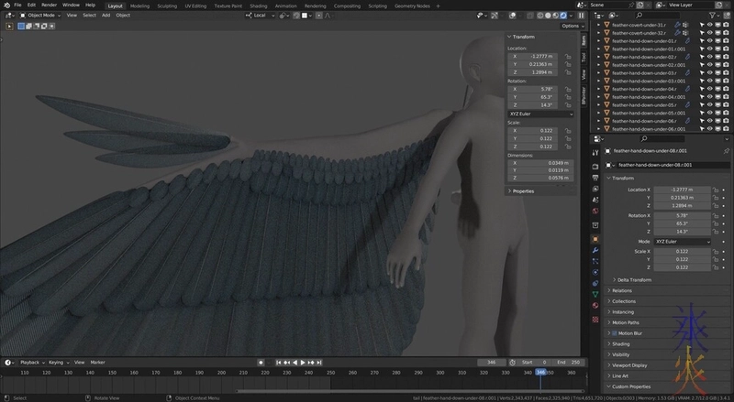This screenshot has height=402, width=734.
Task: Select rendered viewport shading mode icon
Action: (x=564, y=16)
